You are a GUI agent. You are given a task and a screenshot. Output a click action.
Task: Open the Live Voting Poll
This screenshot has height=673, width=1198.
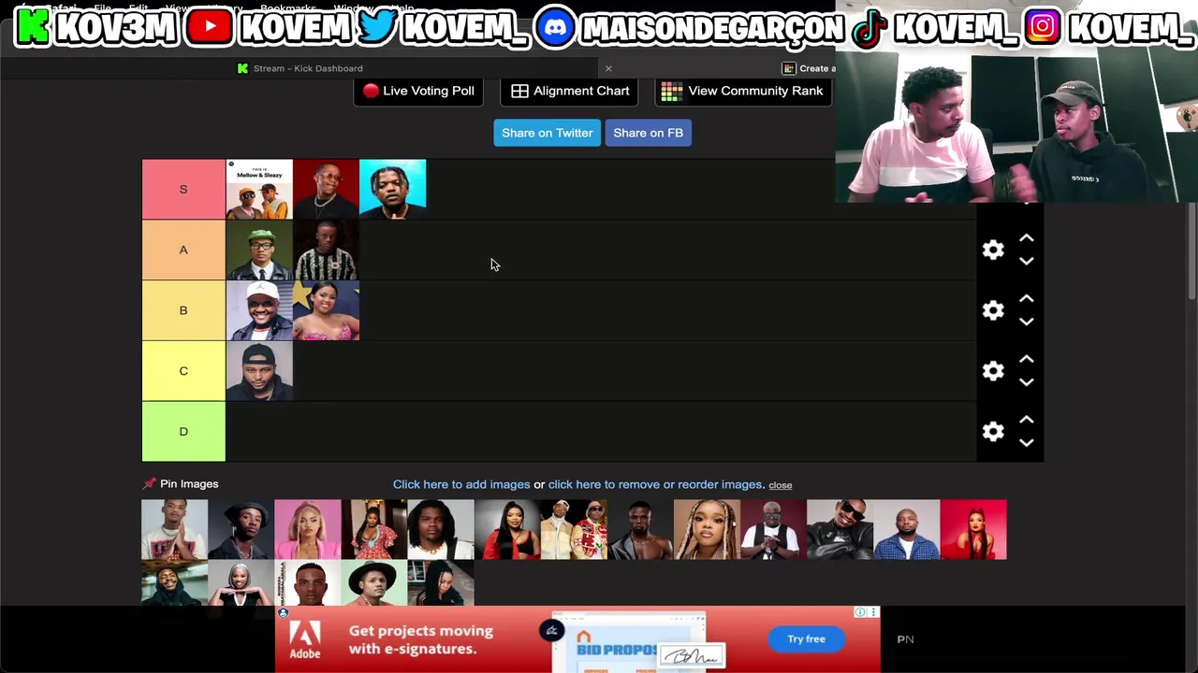[418, 91]
